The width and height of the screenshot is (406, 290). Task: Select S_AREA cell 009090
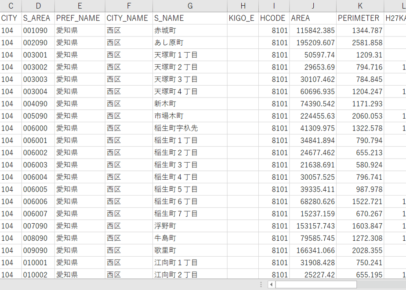pos(38,250)
